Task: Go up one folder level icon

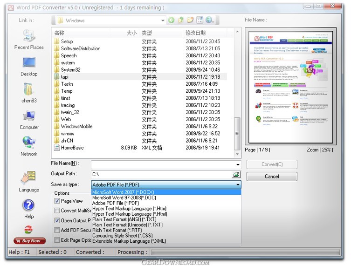Action: 181,20
